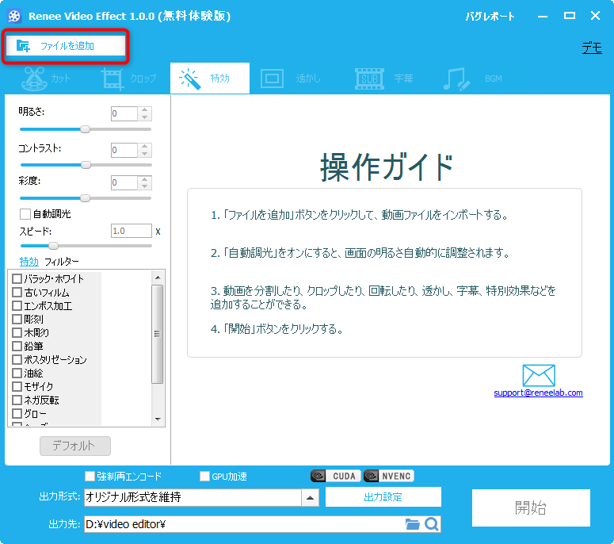
Task: Check the 鉛筆 effect
Action: click(x=17, y=346)
